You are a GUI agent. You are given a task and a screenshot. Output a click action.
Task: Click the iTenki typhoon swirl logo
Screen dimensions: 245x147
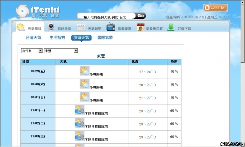23,11
